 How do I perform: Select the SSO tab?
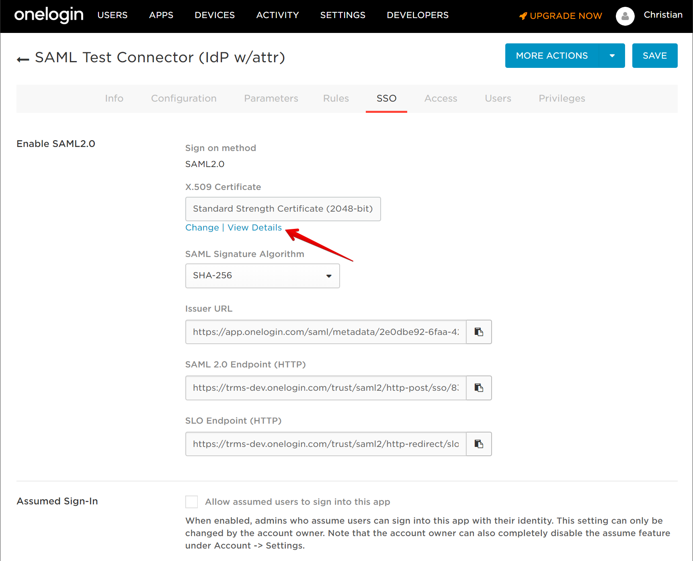386,98
